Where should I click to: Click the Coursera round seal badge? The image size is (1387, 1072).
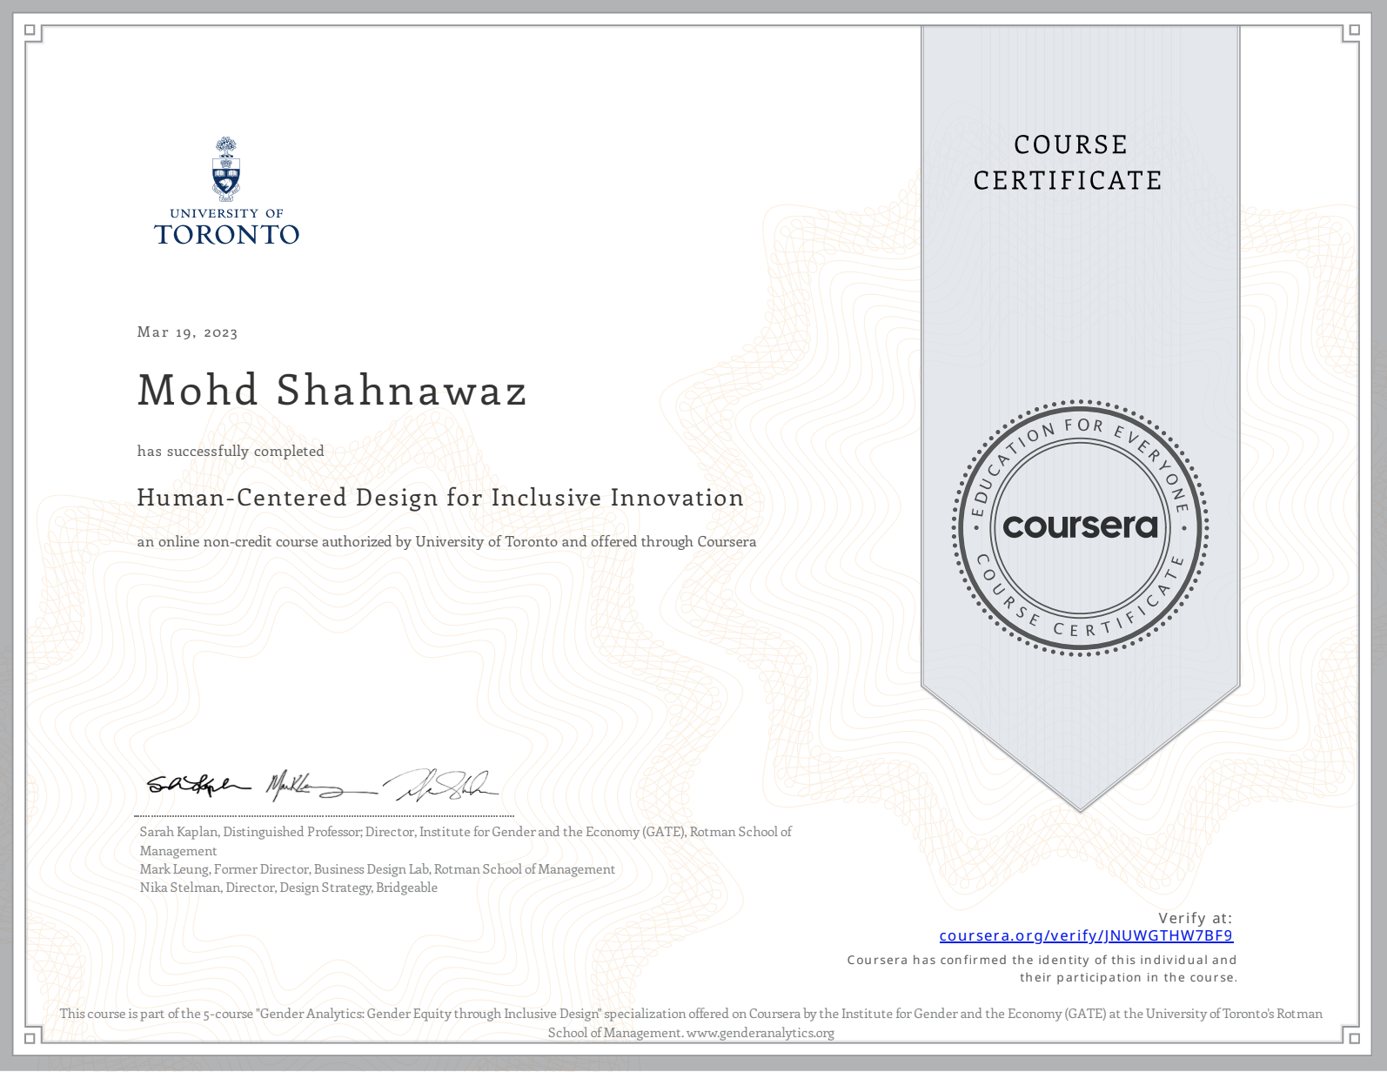[1080, 527]
